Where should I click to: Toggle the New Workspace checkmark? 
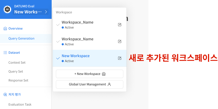[x=58, y=58]
